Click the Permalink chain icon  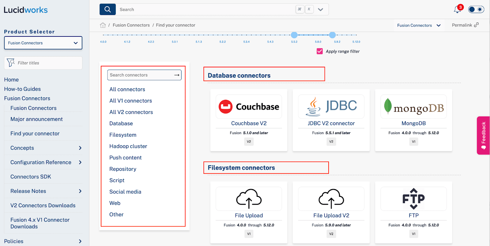click(476, 25)
